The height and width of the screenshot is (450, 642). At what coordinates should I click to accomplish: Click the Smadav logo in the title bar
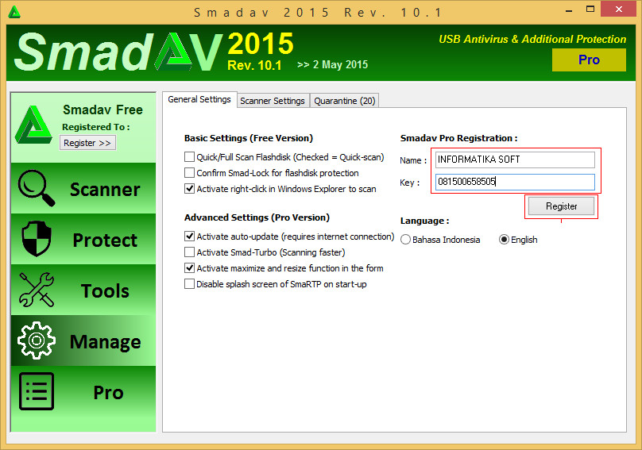[14, 12]
